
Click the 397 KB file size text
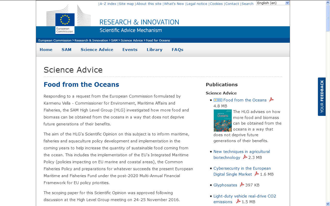tap(252, 185)
